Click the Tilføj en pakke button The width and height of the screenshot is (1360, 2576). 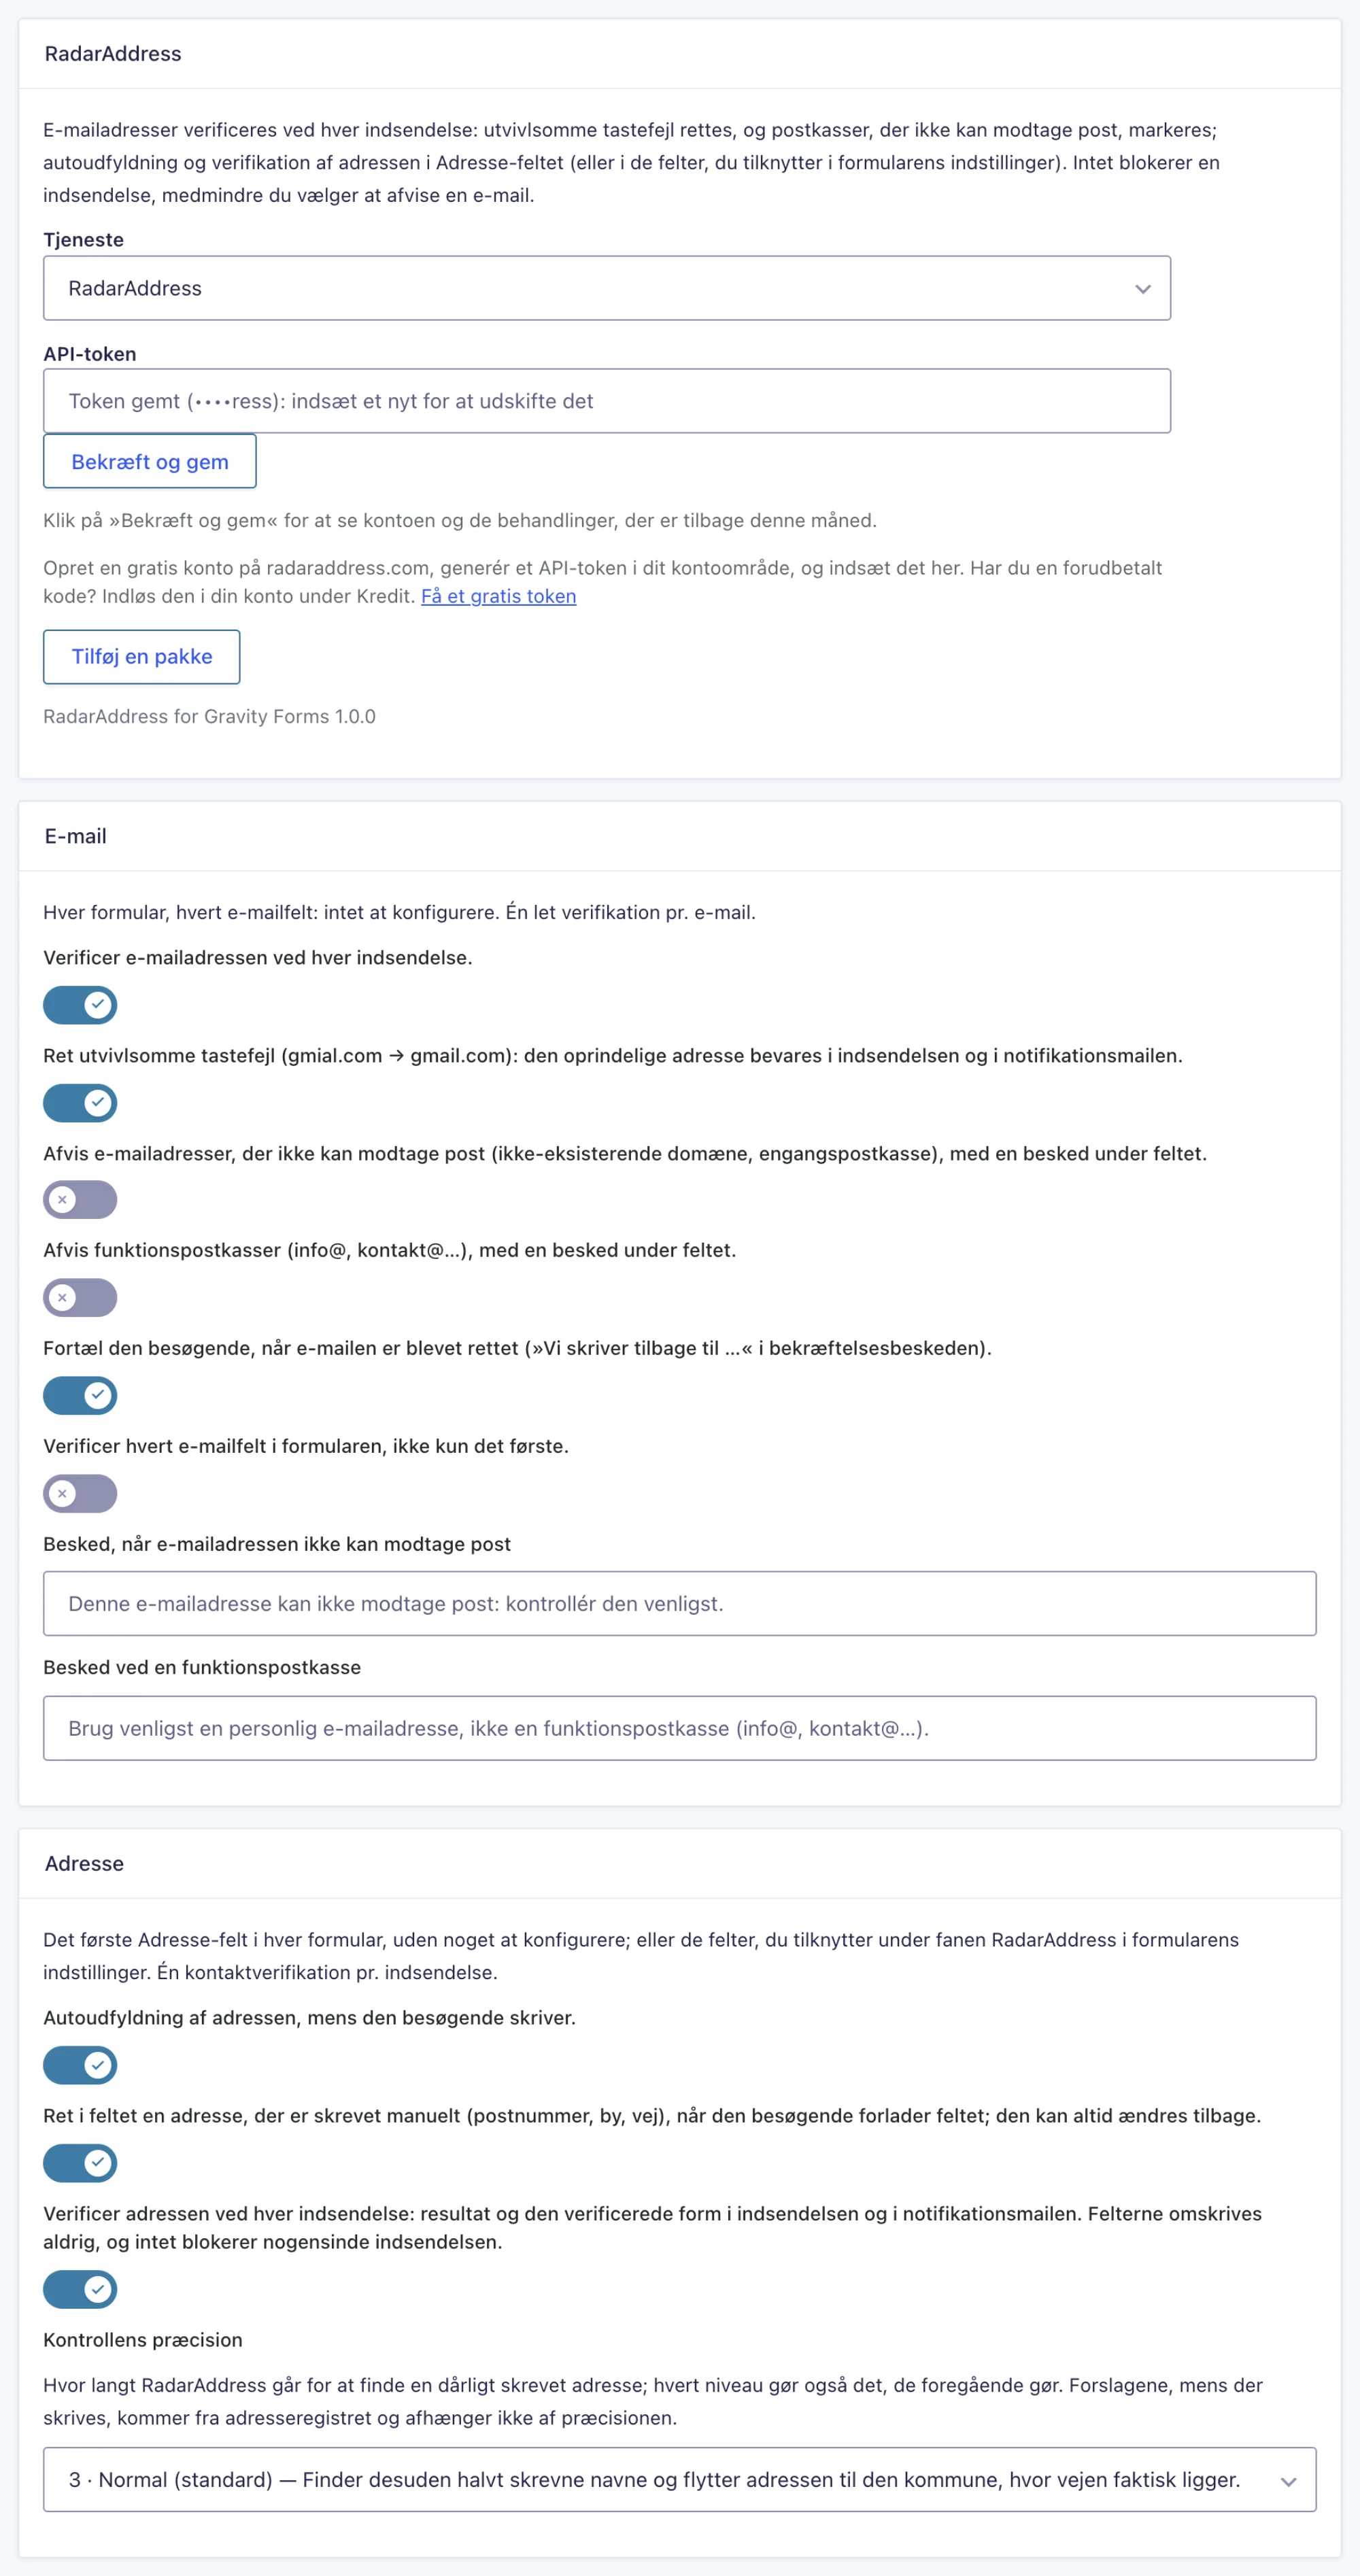tap(141, 657)
